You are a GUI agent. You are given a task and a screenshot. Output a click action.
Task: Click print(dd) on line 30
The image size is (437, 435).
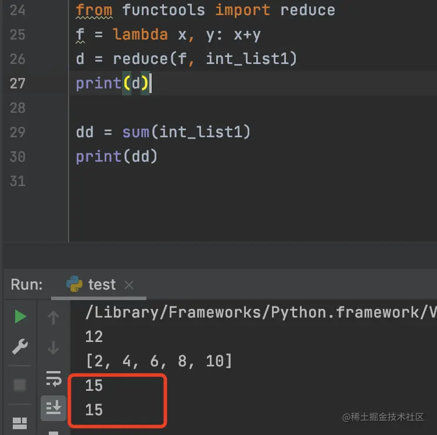coord(117,156)
